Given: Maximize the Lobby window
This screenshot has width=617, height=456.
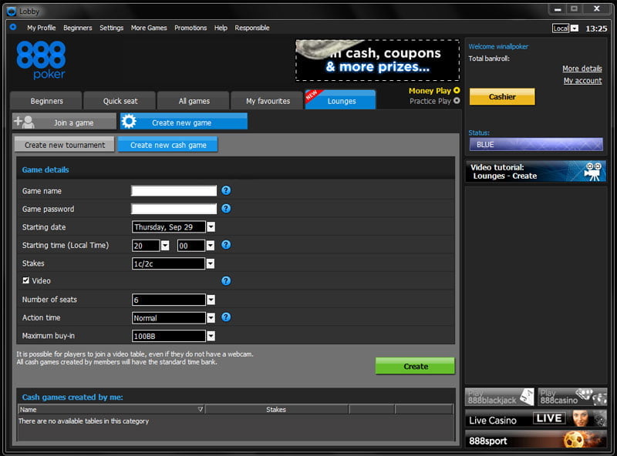Looking at the screenshot, I should click(x=574, y=9).
